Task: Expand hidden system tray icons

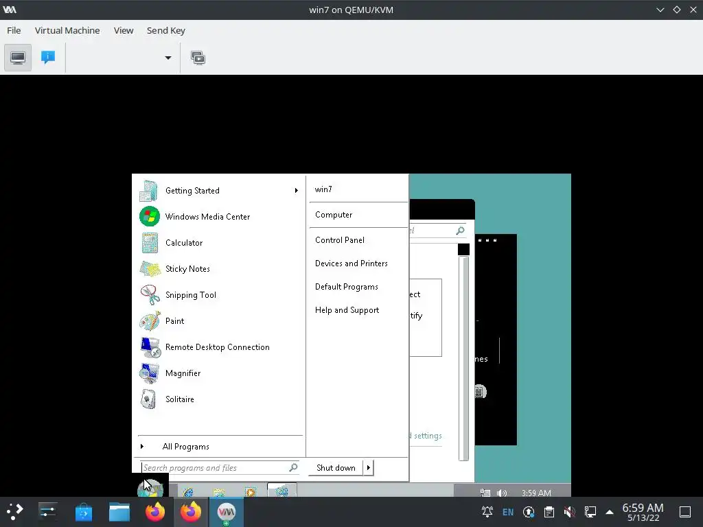Action: [x=610, y=512]
